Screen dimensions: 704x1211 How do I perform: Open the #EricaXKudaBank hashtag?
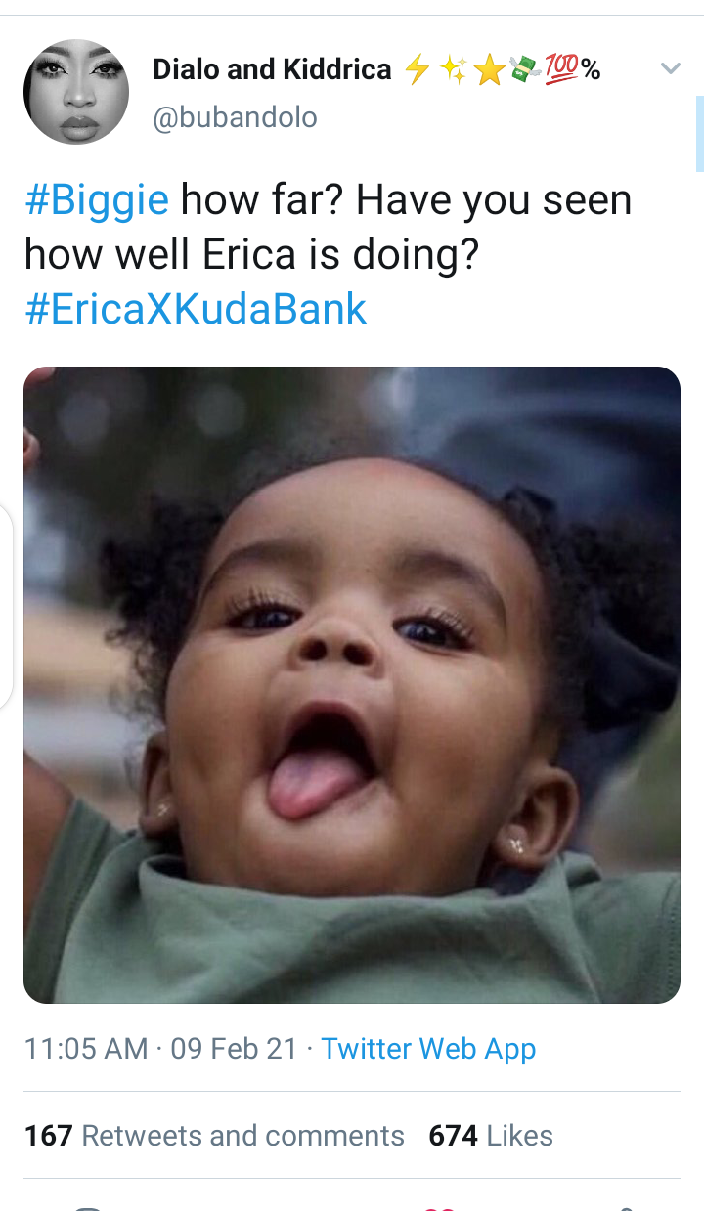click(196, 309)
